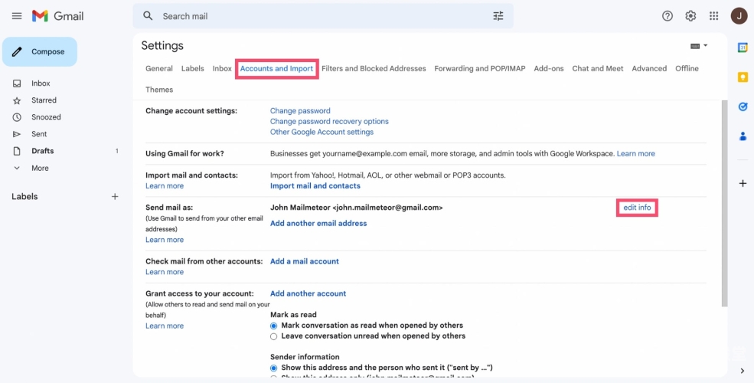The image size is (754, 383).
Task: Click the Settings page title
Action: coord(162,46)
